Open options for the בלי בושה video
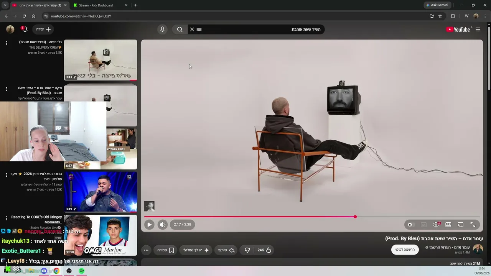 coord(7,43)
